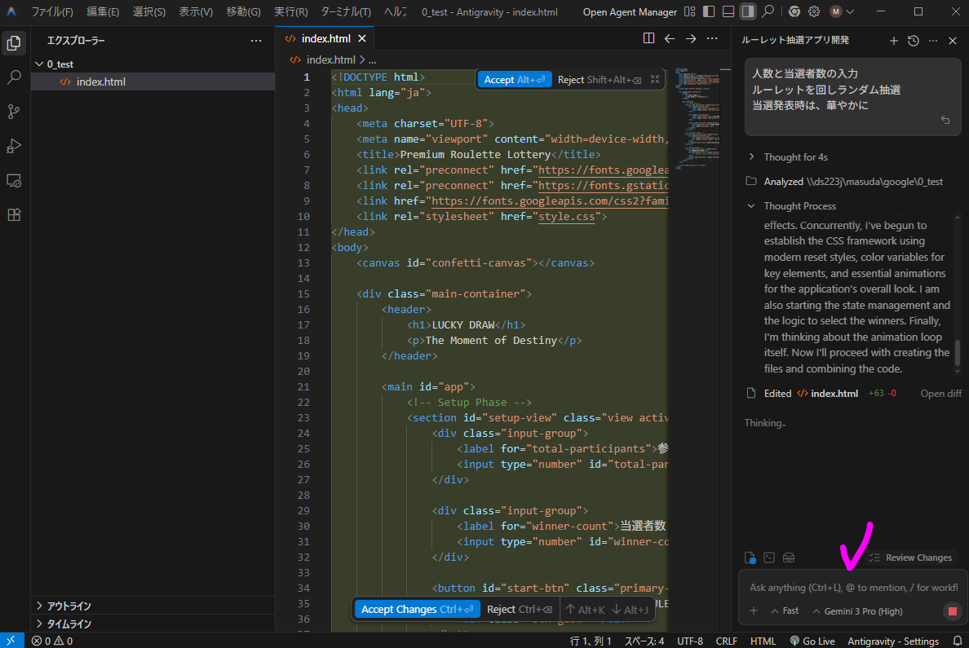Viewport: 969px width, 648px height.
Task: Split the editor to the right
Action: [x=648, y=38]
